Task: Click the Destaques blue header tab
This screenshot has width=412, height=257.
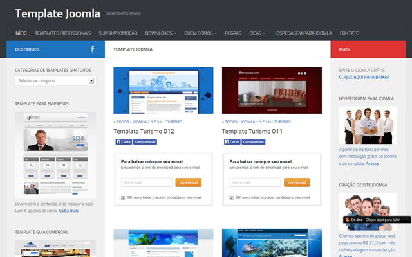Action: 56,49
